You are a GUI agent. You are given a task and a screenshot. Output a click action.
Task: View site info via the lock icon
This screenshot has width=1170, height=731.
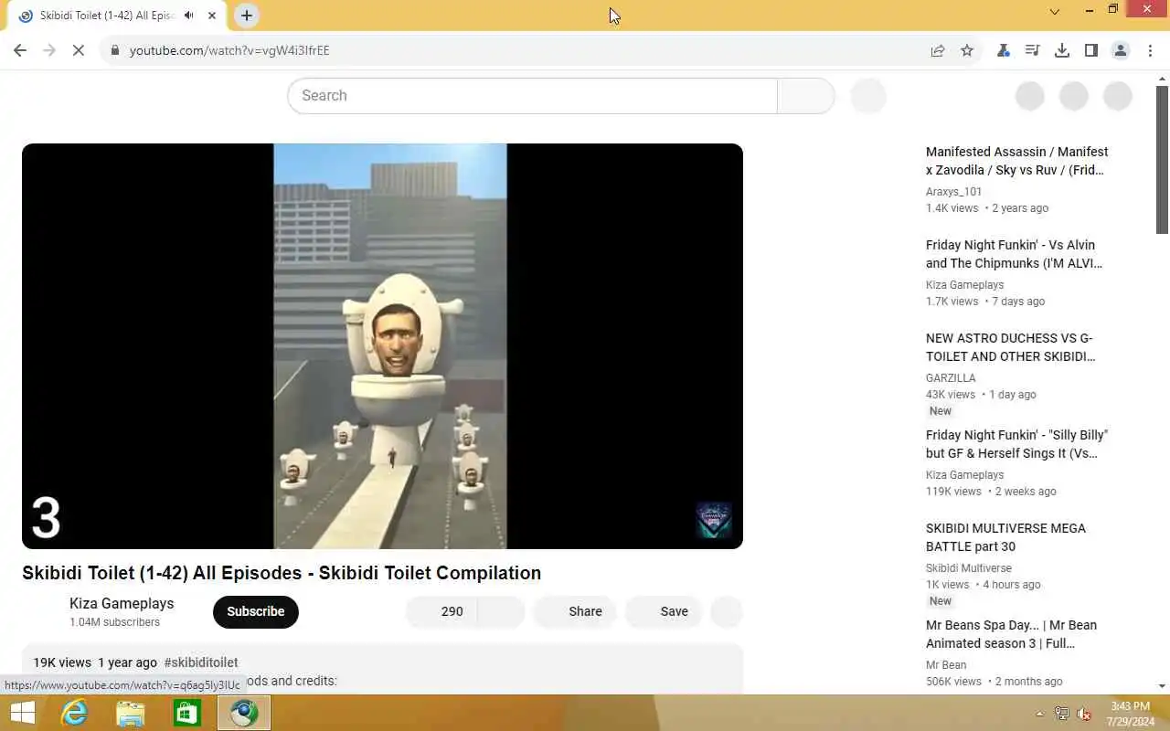click(x=114, y=50)
